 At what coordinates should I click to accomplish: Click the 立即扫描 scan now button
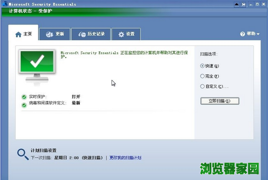220,101
